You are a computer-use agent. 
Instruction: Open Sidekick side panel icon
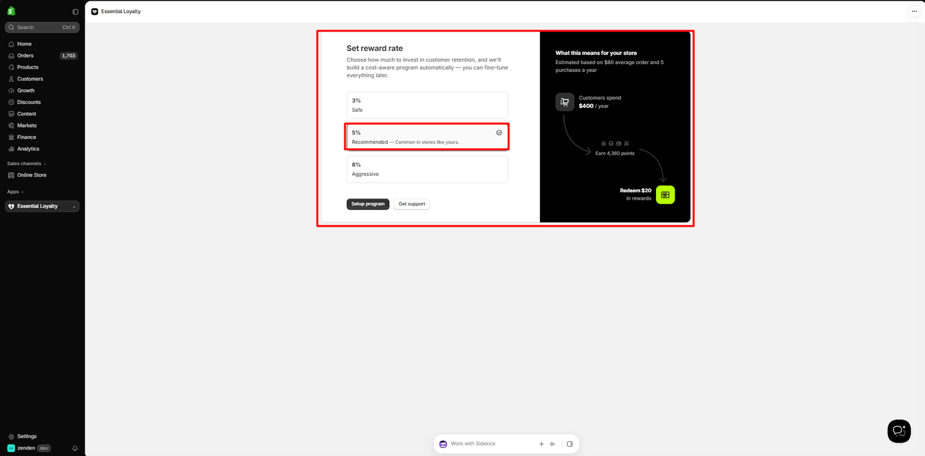coord(570,444)
